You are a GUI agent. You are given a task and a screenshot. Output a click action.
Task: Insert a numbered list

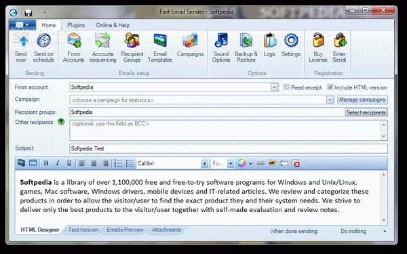(x=118, y=163)
